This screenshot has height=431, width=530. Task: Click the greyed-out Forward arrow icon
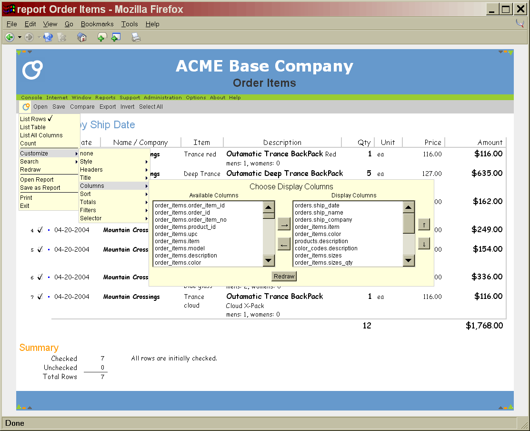(30, 37)
